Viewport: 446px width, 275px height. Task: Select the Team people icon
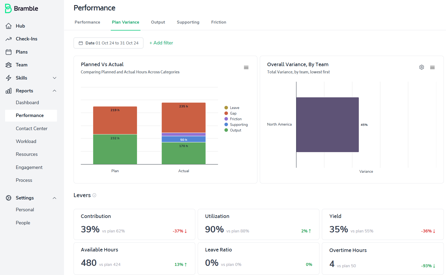click(9, 65)
